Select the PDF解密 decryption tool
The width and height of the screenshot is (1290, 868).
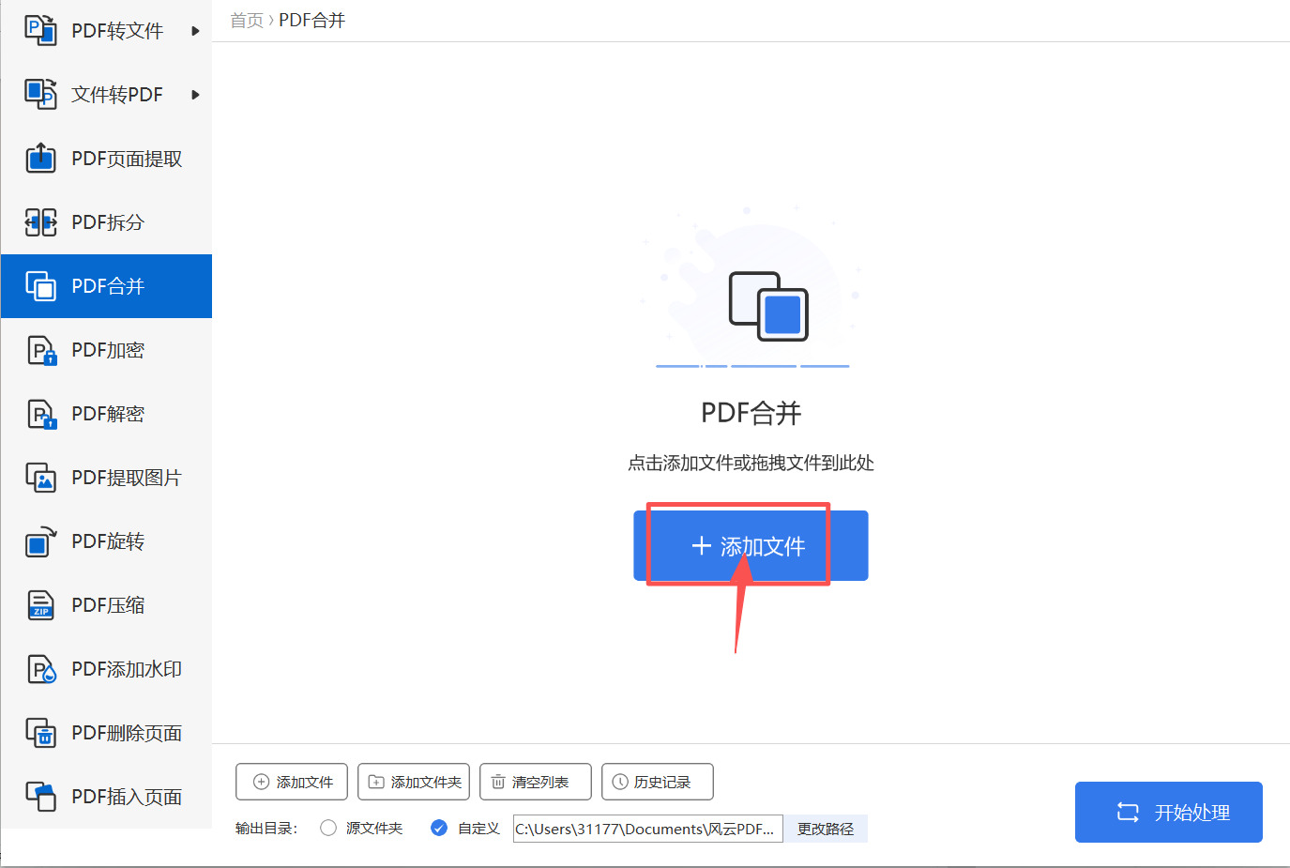[106, 414]
